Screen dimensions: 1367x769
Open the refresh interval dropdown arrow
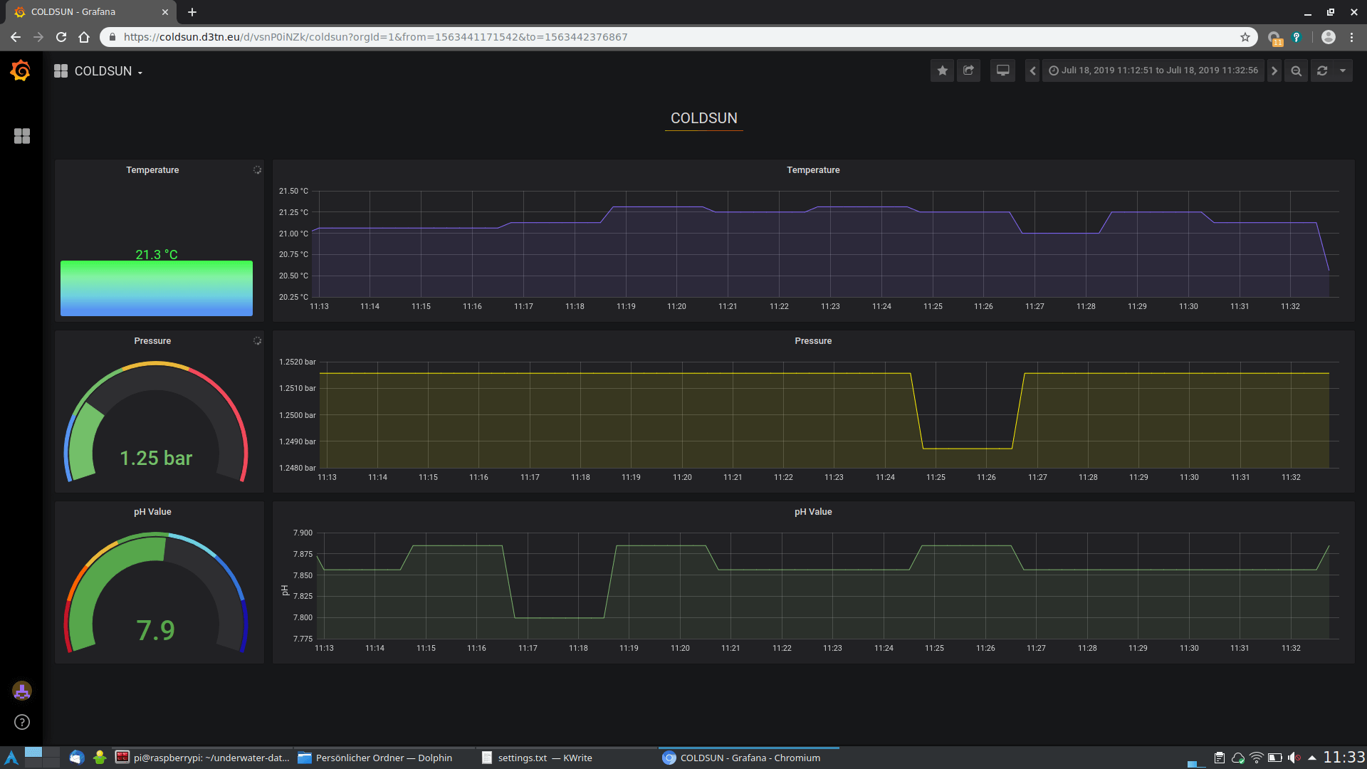(x=1343, y=70)
